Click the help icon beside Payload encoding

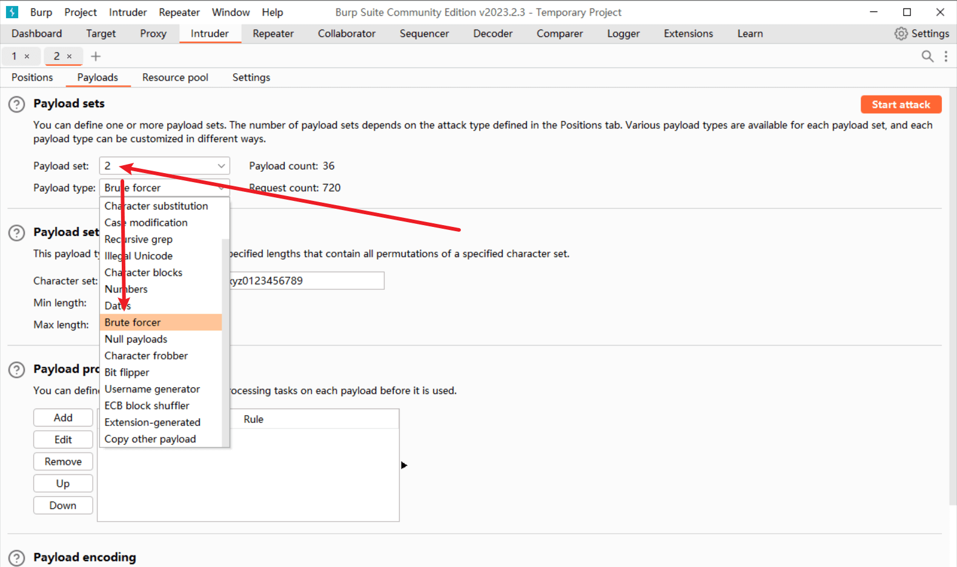coord(17,558)
